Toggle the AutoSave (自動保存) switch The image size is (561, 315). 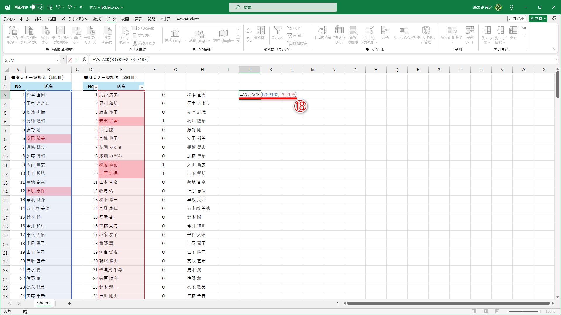(x=37, y=7)
